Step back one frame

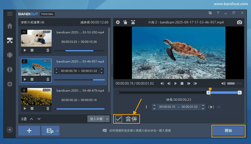(x=169, y=84)
